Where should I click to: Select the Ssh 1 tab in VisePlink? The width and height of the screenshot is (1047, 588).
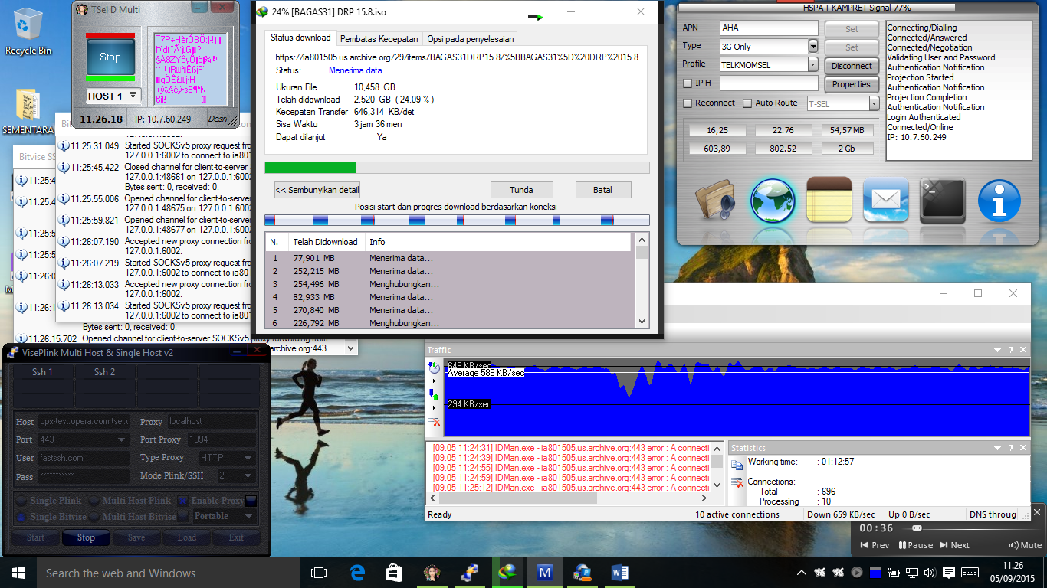coord(42,371)
